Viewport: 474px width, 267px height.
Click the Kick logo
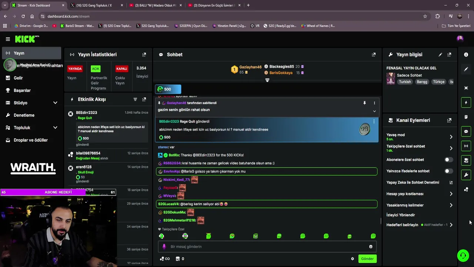[27, 39]
